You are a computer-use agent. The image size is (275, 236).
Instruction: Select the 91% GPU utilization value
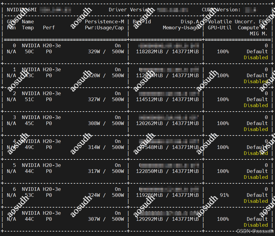tap(224, 195)
